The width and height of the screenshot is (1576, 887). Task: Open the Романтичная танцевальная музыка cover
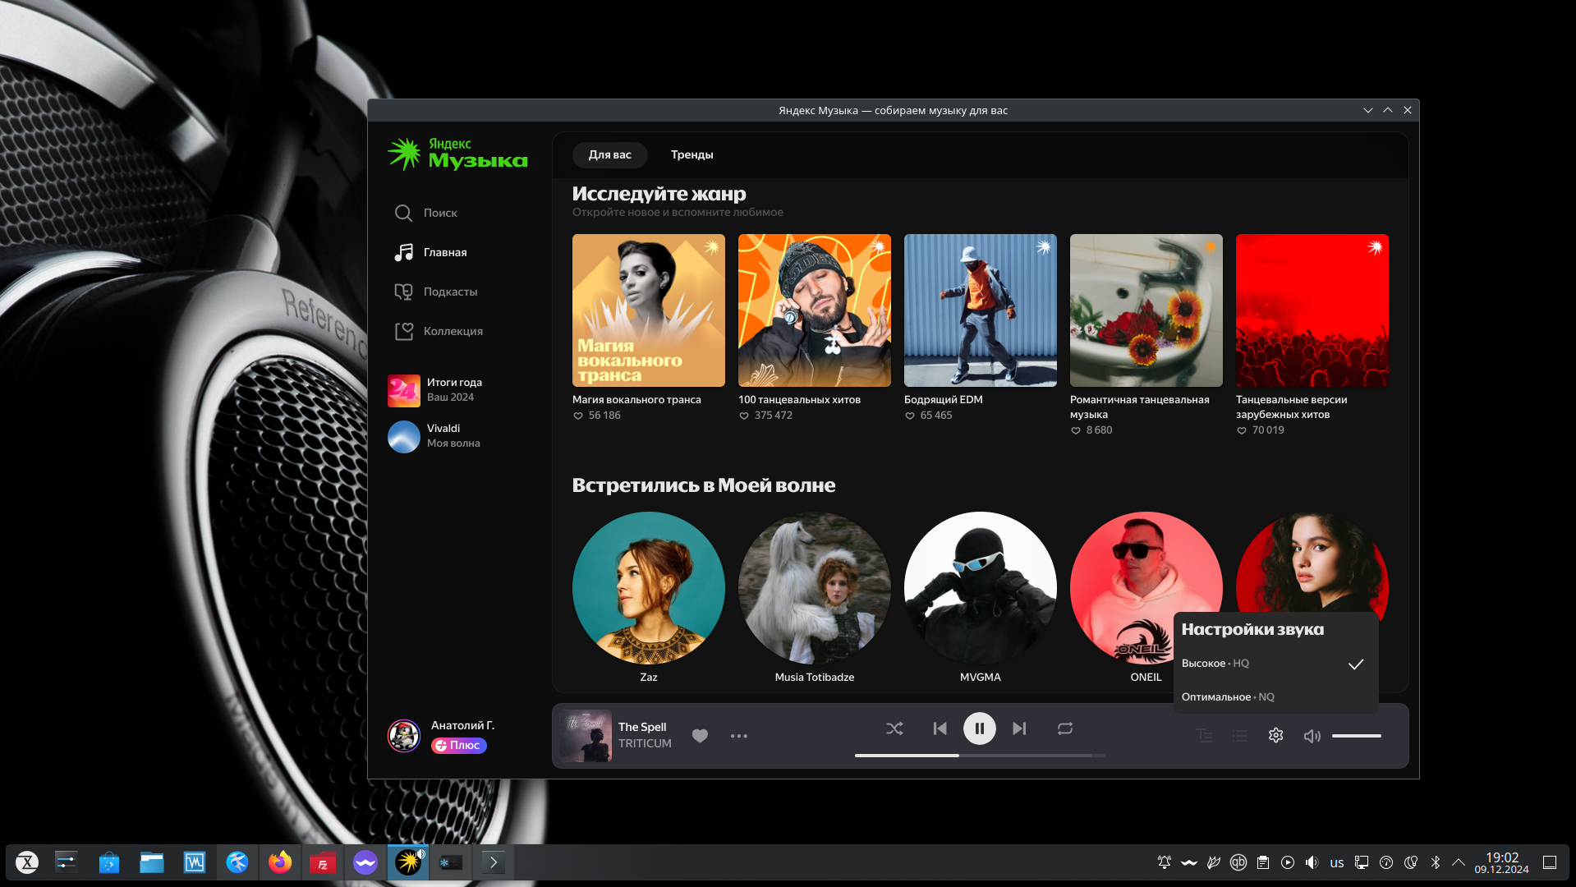1146,310
